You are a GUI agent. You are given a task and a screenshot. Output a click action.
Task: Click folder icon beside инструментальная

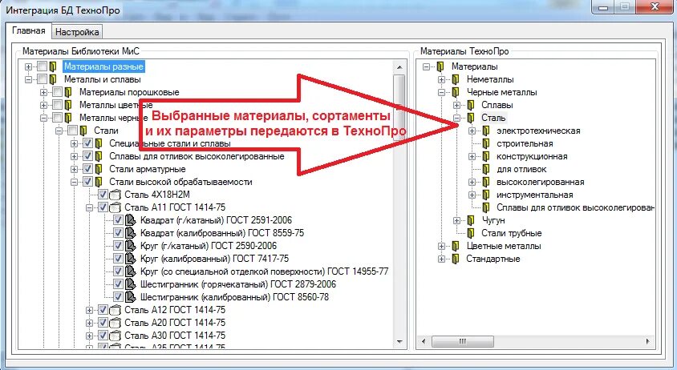486,195
